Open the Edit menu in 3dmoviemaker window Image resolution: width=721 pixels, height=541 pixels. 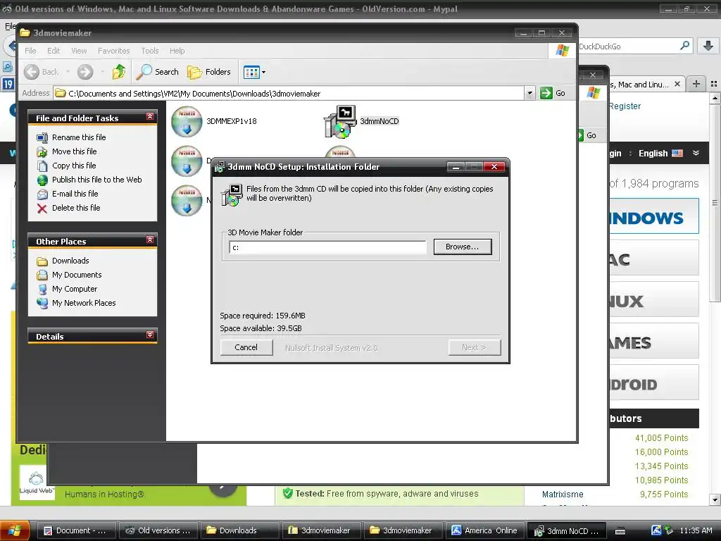(x=54, y=51)
